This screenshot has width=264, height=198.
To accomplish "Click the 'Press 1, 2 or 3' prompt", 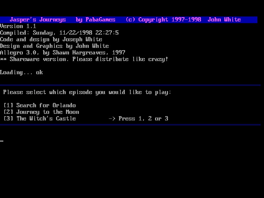I will pos(143,118).
